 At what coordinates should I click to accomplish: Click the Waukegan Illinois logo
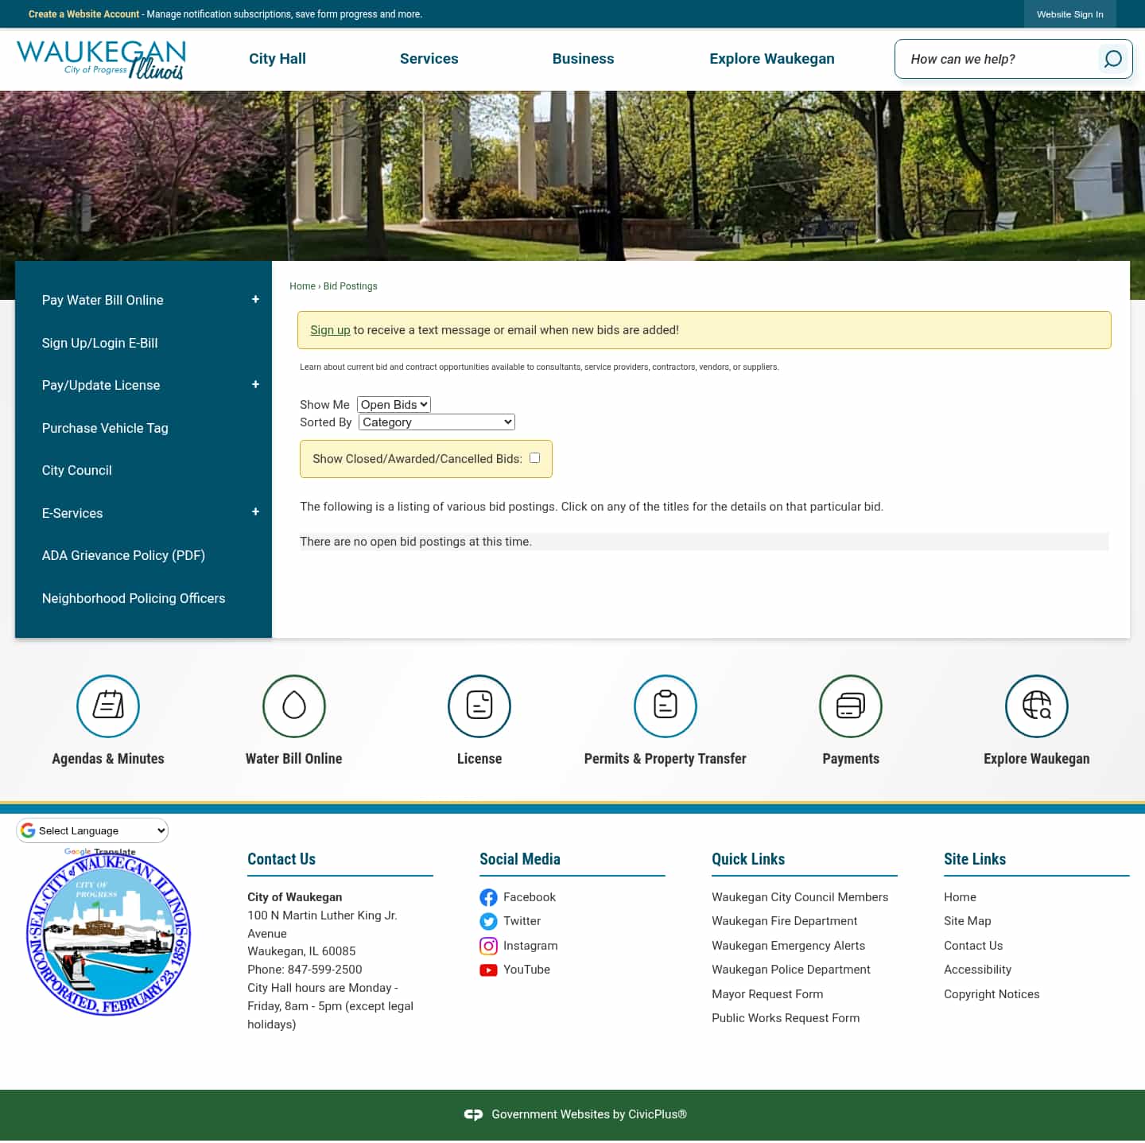pos(101,60)
